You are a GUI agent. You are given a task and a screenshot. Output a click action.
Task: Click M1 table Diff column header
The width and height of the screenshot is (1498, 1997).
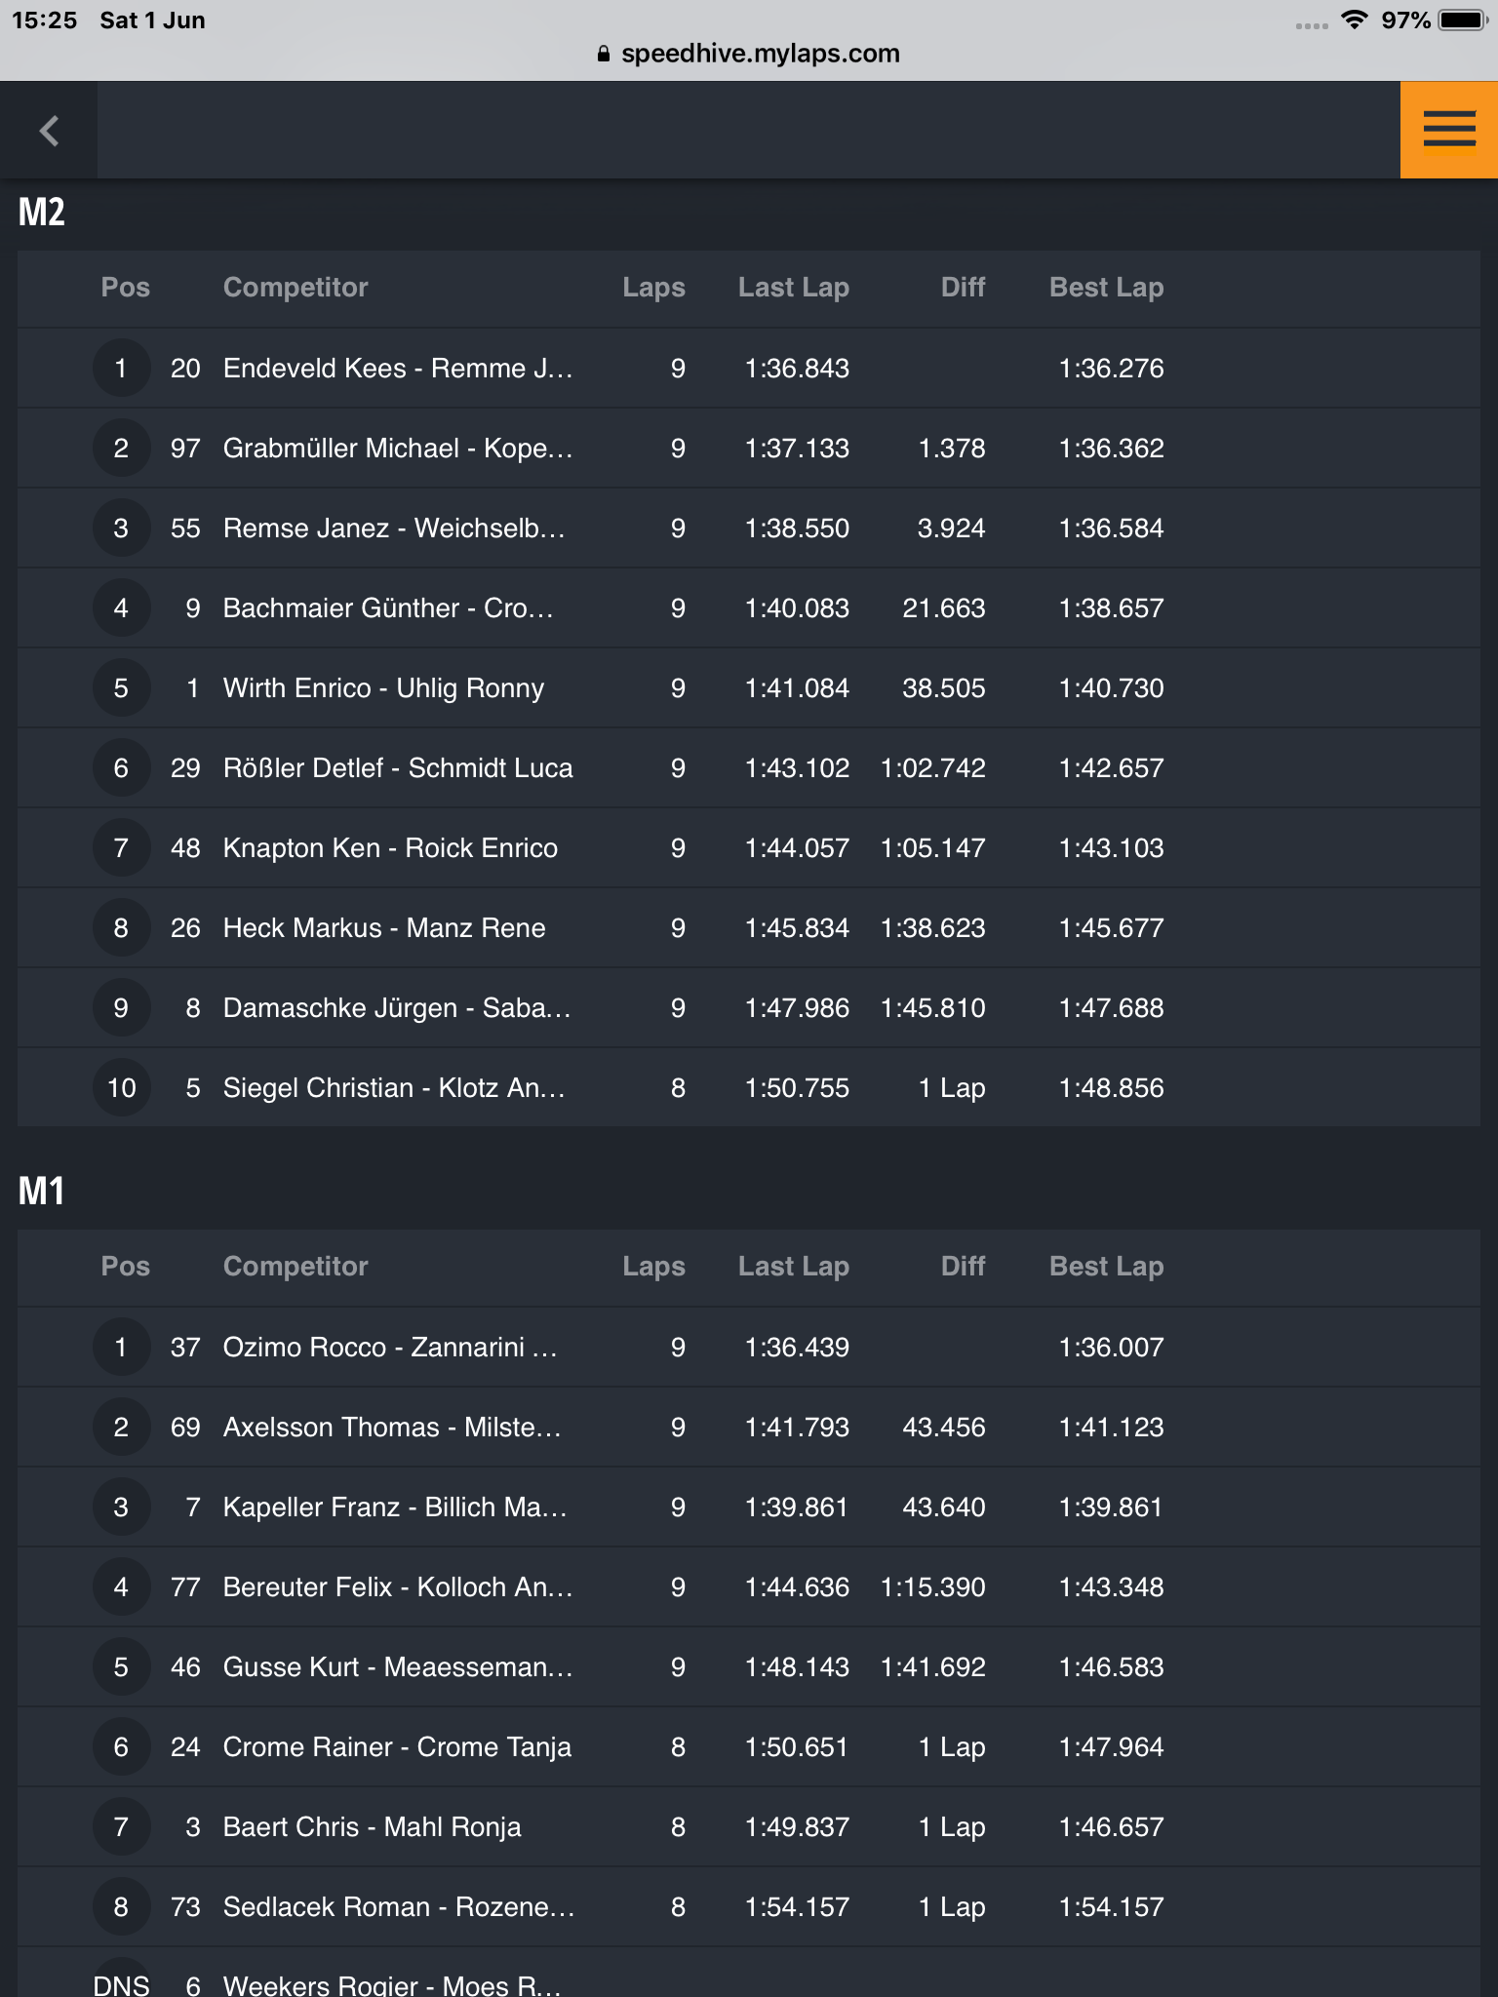click(963, 1266)
